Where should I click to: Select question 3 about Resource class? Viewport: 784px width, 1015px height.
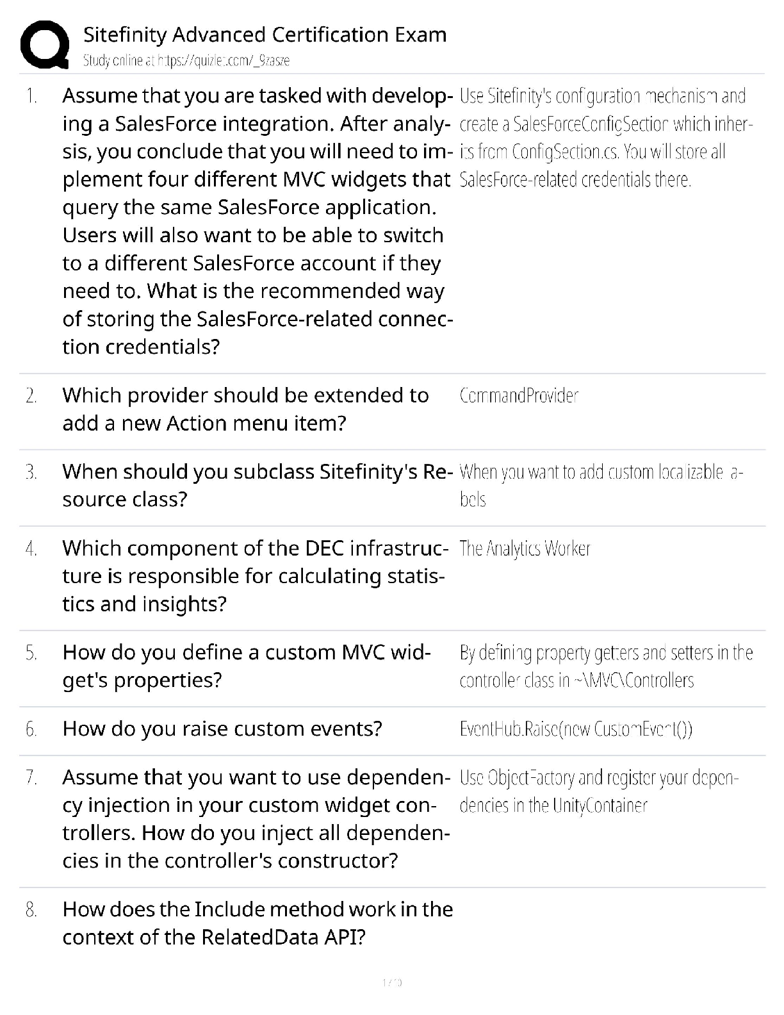pos(257,485)
